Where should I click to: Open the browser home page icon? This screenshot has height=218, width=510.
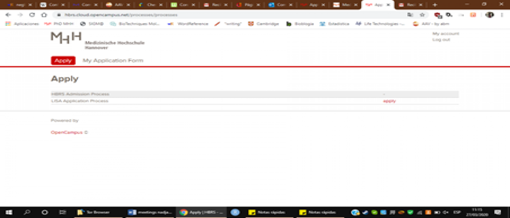44,15
